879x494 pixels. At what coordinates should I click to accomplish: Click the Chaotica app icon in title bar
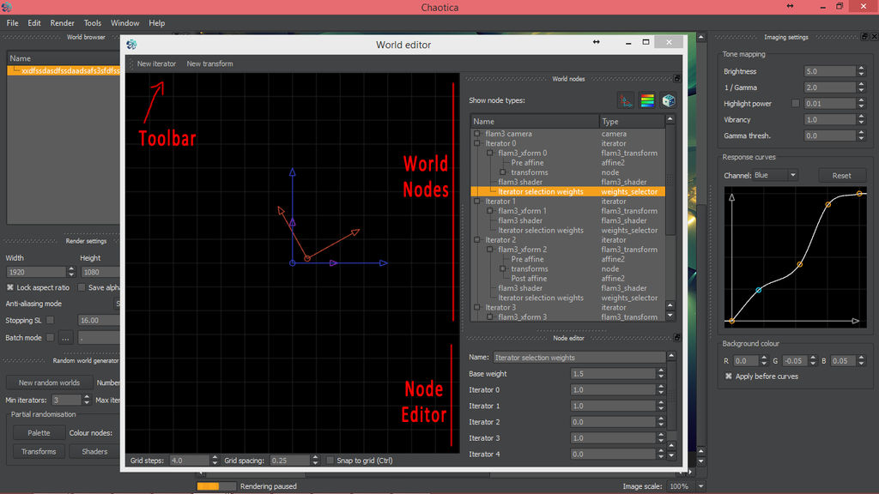[x=7, y=7]
